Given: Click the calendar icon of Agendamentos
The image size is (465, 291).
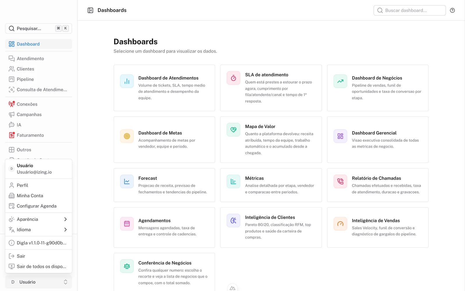Looking at the screenshot, I should tap(127, 224).
